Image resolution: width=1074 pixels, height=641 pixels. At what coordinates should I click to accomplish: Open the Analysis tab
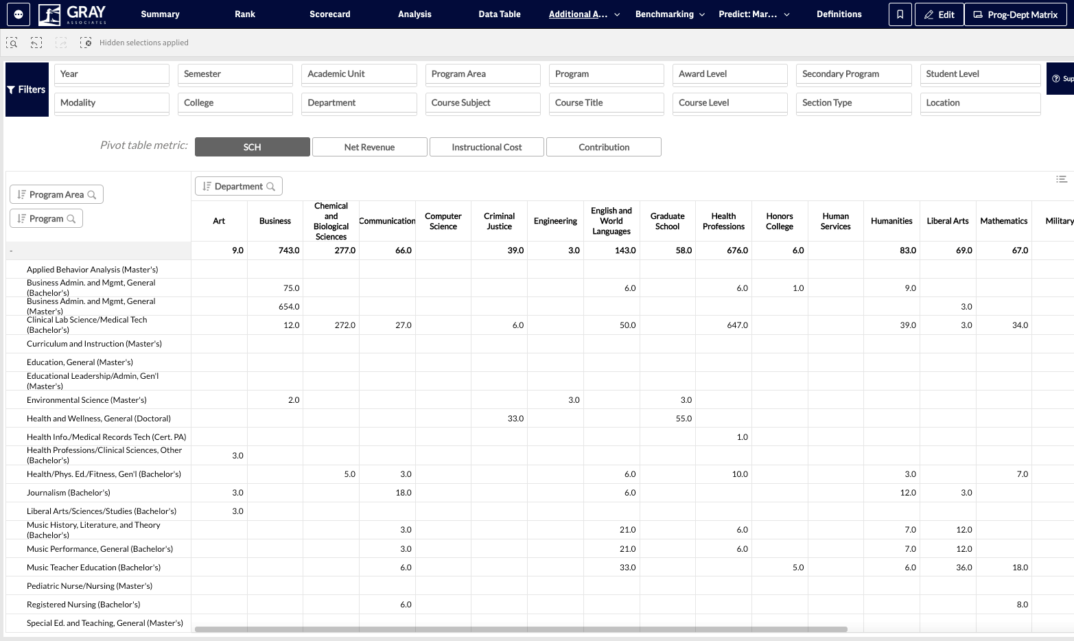(415, 14)
